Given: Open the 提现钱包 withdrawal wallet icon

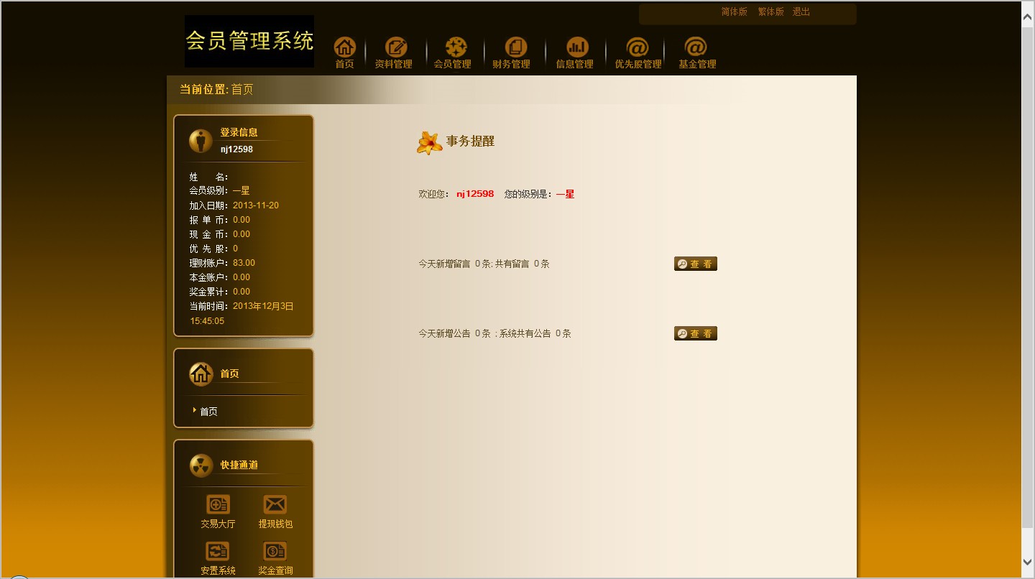Looking at the screenshot, I should (x=275, y=505).
